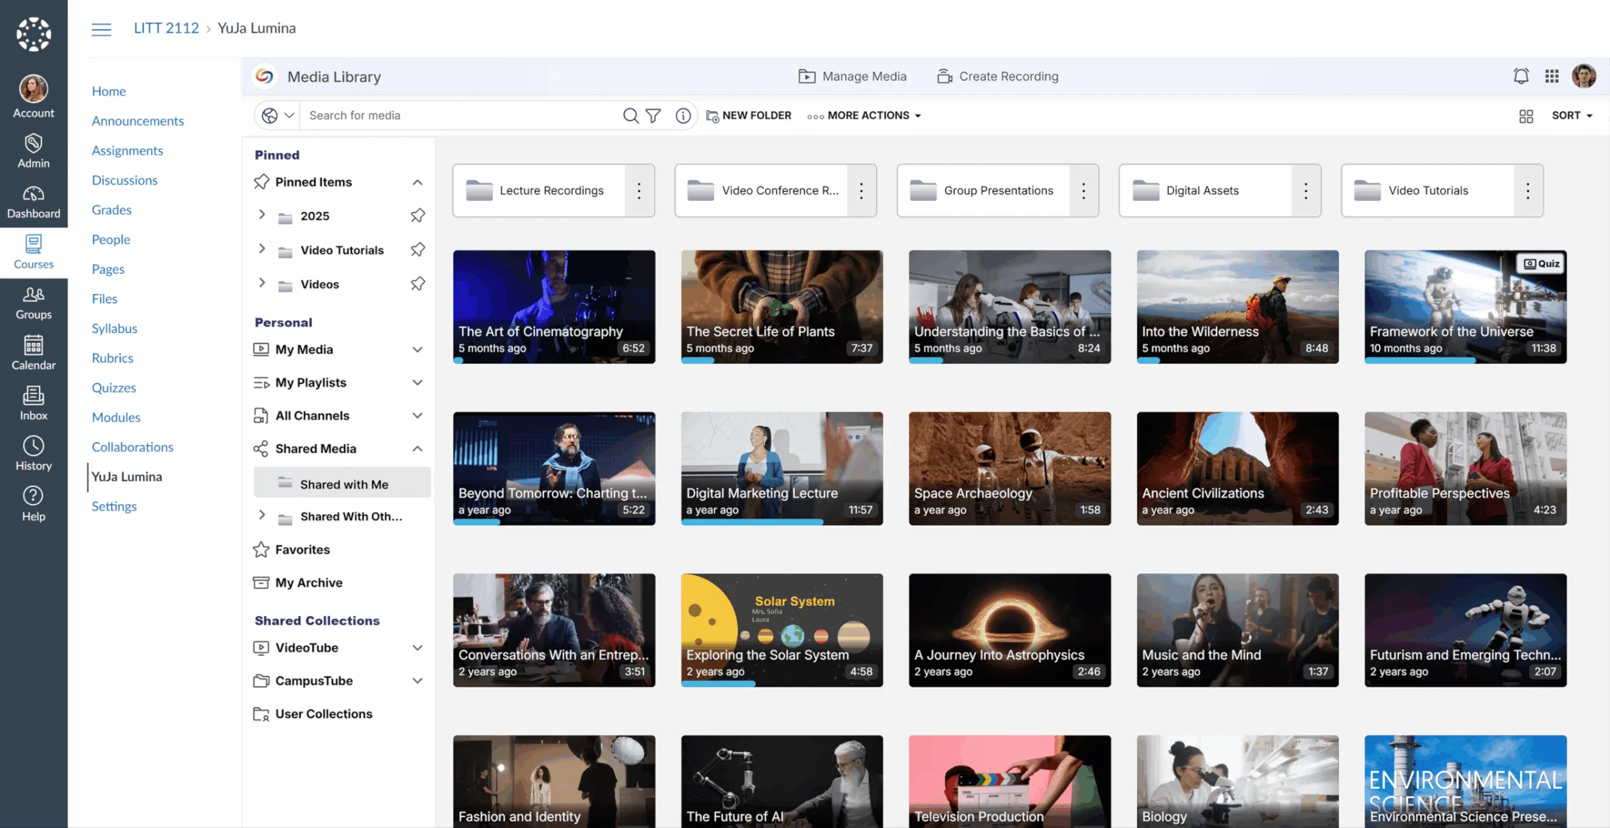Open the apps grid icon
This screenshot has height=828, width=1610.
1552,76
